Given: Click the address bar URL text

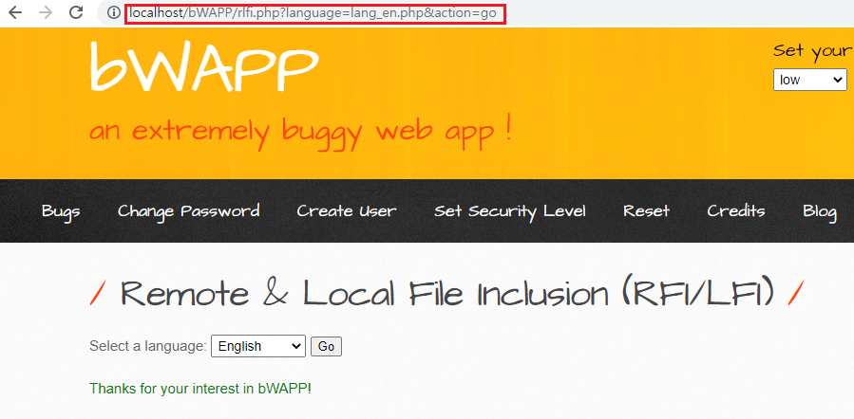Looking at the screenshot, I should pyautogui.click(x=313, y=13).
